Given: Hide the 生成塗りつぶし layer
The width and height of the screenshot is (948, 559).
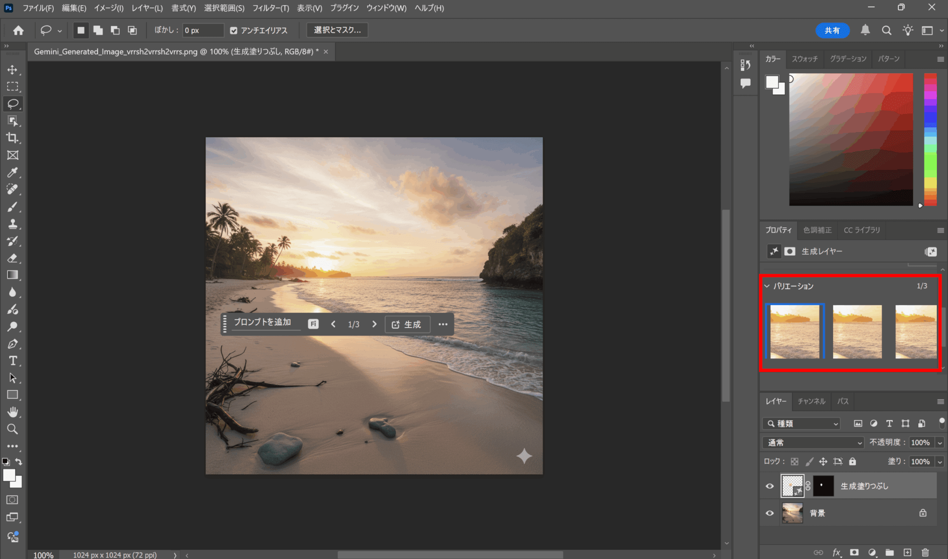Looking at the screenshot, I should 770,486.
